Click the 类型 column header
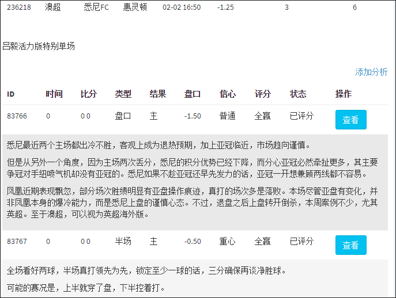This screenshot has width=396, height=298. point(123,94)
